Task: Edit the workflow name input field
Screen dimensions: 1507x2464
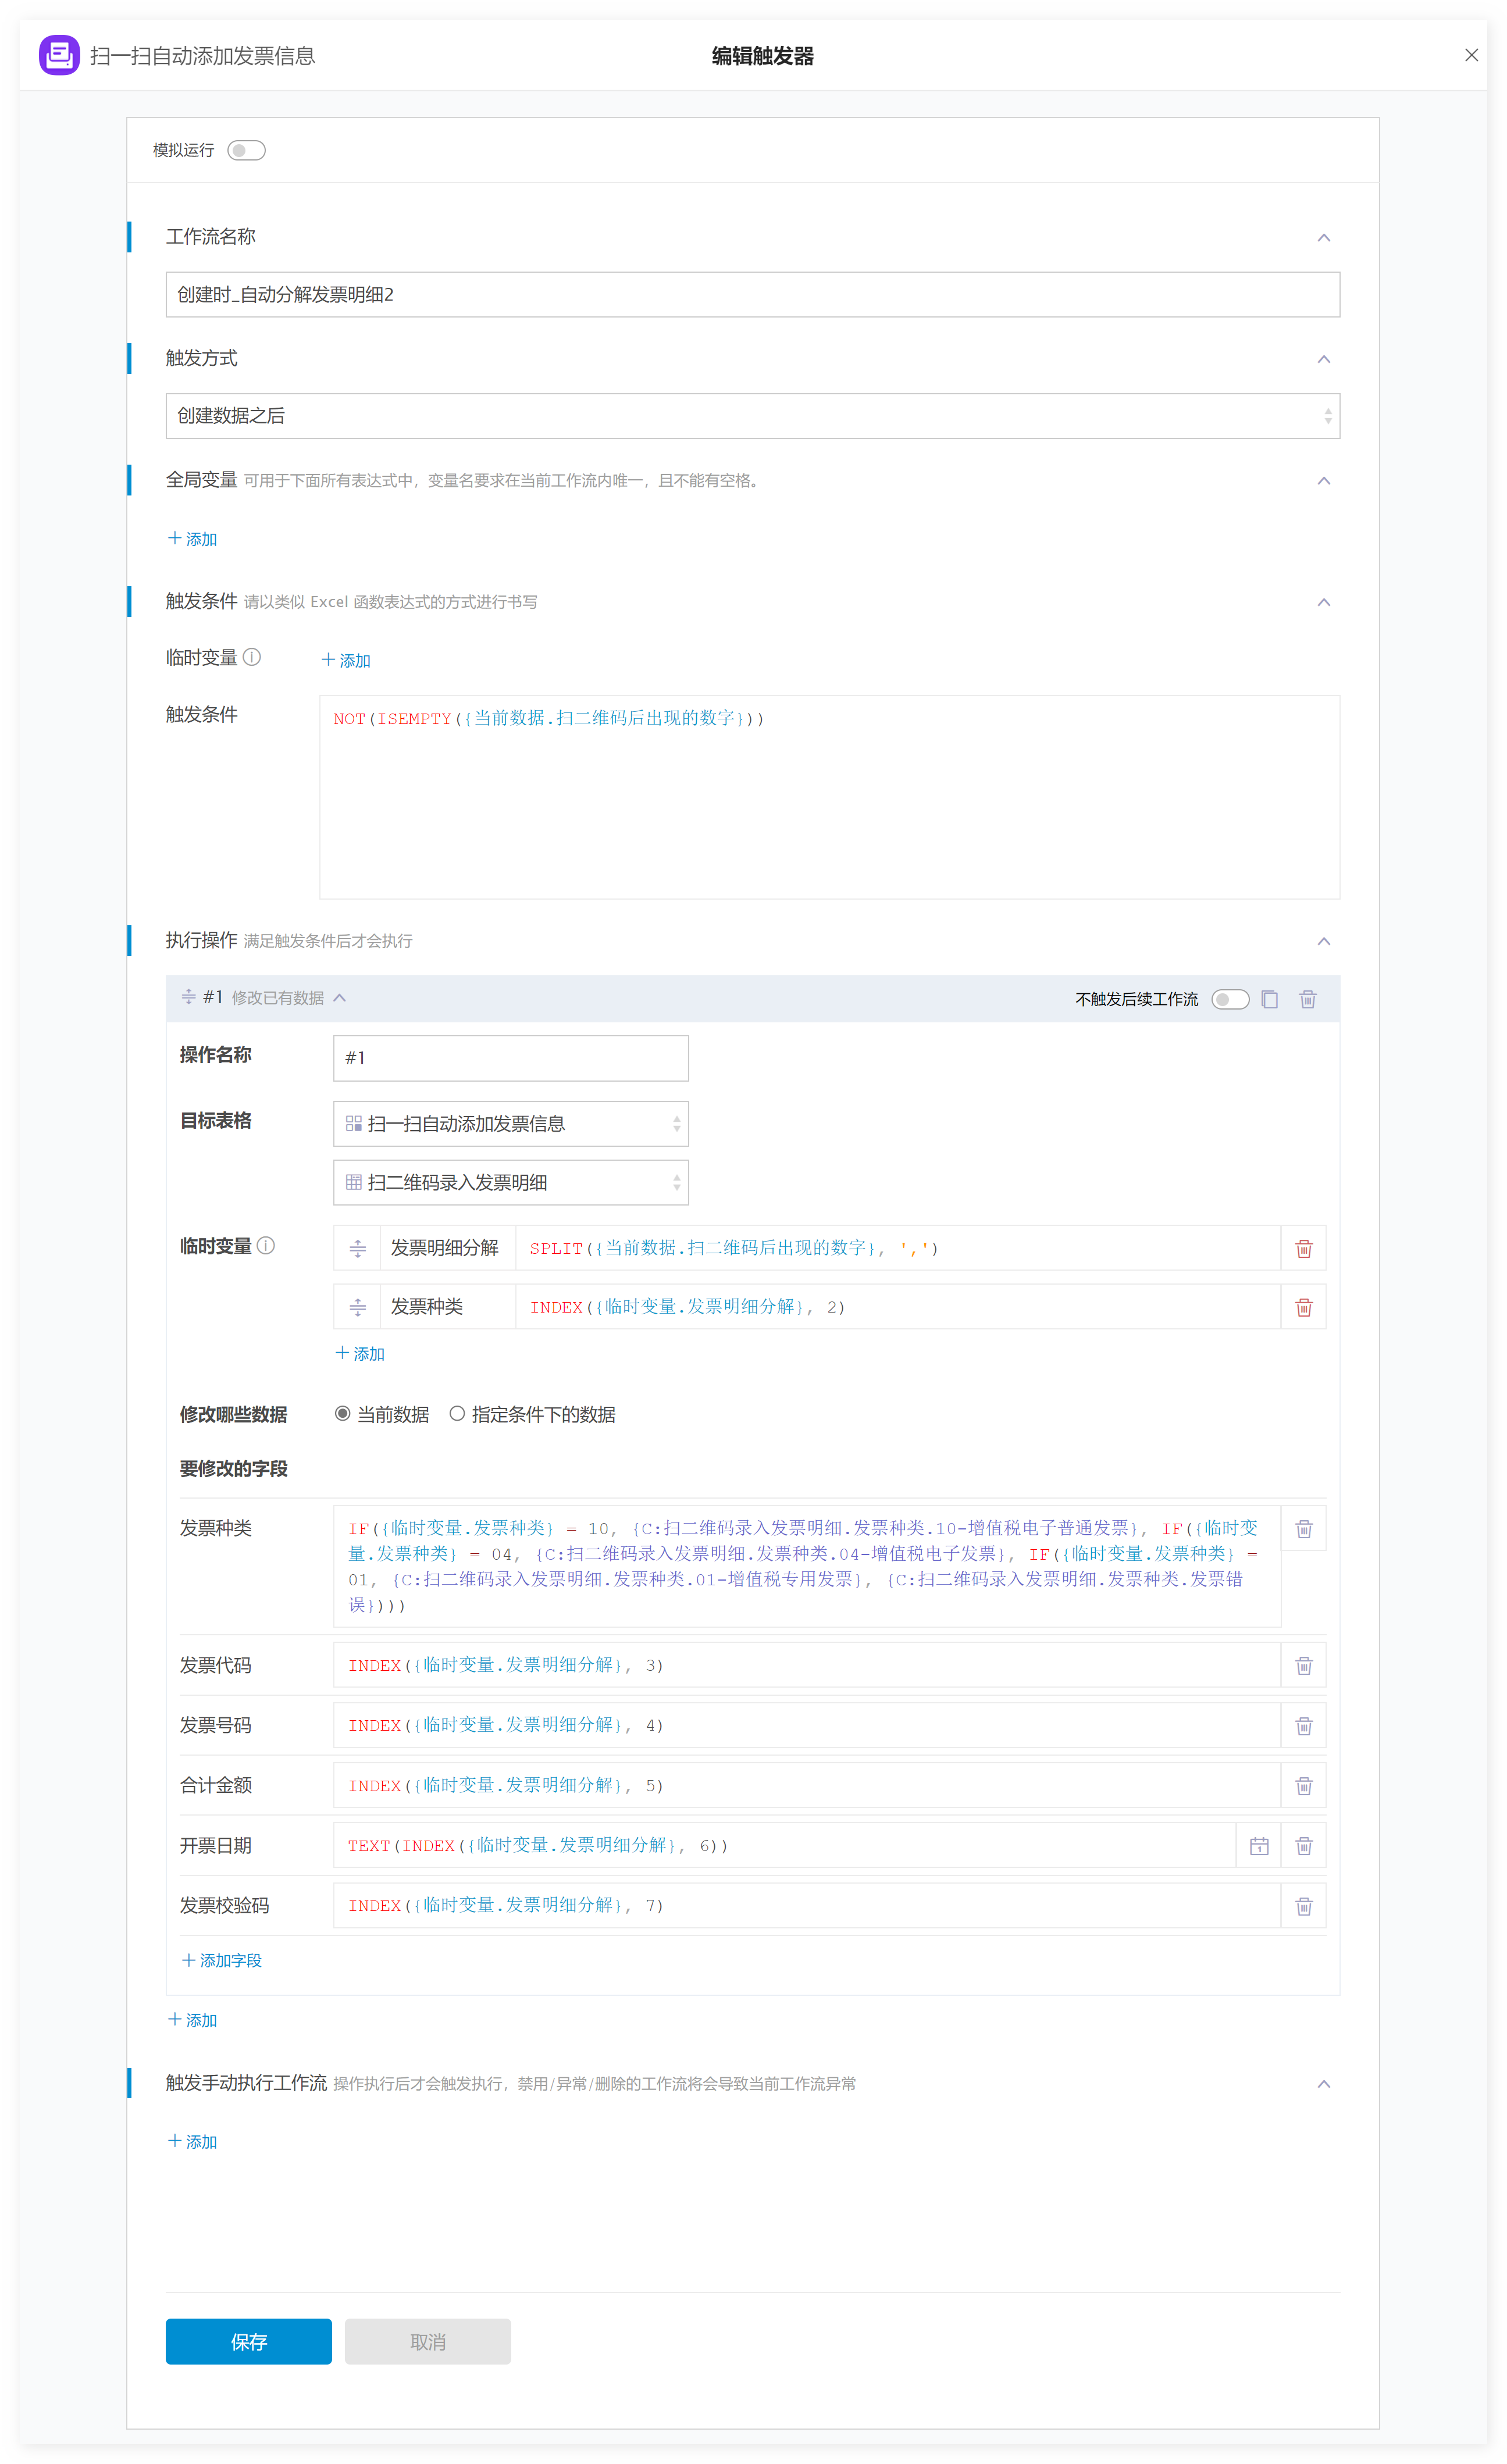Action: [x=752, y=294]
